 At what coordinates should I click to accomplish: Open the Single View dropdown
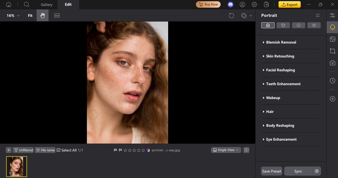click(226, 150)
